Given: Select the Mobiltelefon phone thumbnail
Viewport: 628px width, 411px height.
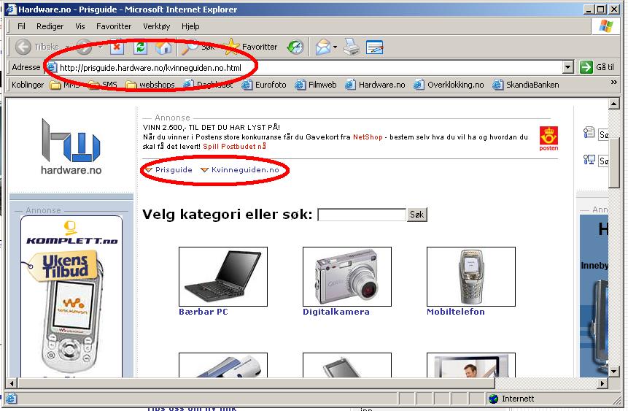Looking at the screenshot, I should [471, 276].
